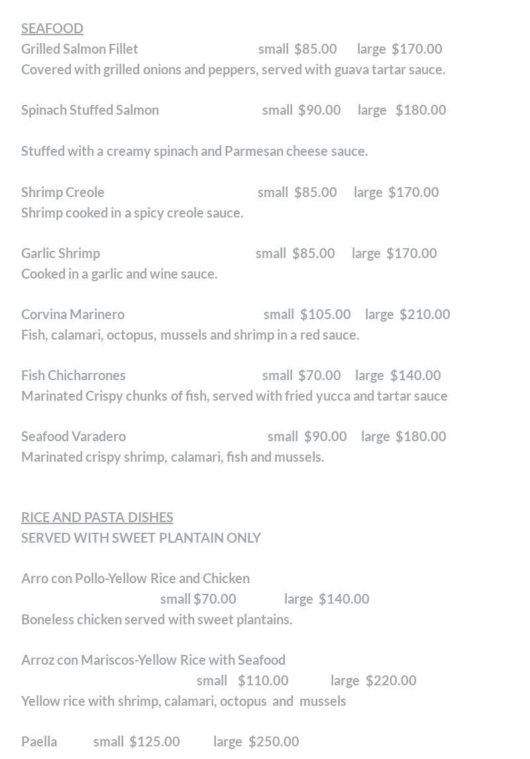The width and height of the screenshot is (530, 759).
Task: Click the Seafood Varadero item name
Action: [x=74, y=436]
